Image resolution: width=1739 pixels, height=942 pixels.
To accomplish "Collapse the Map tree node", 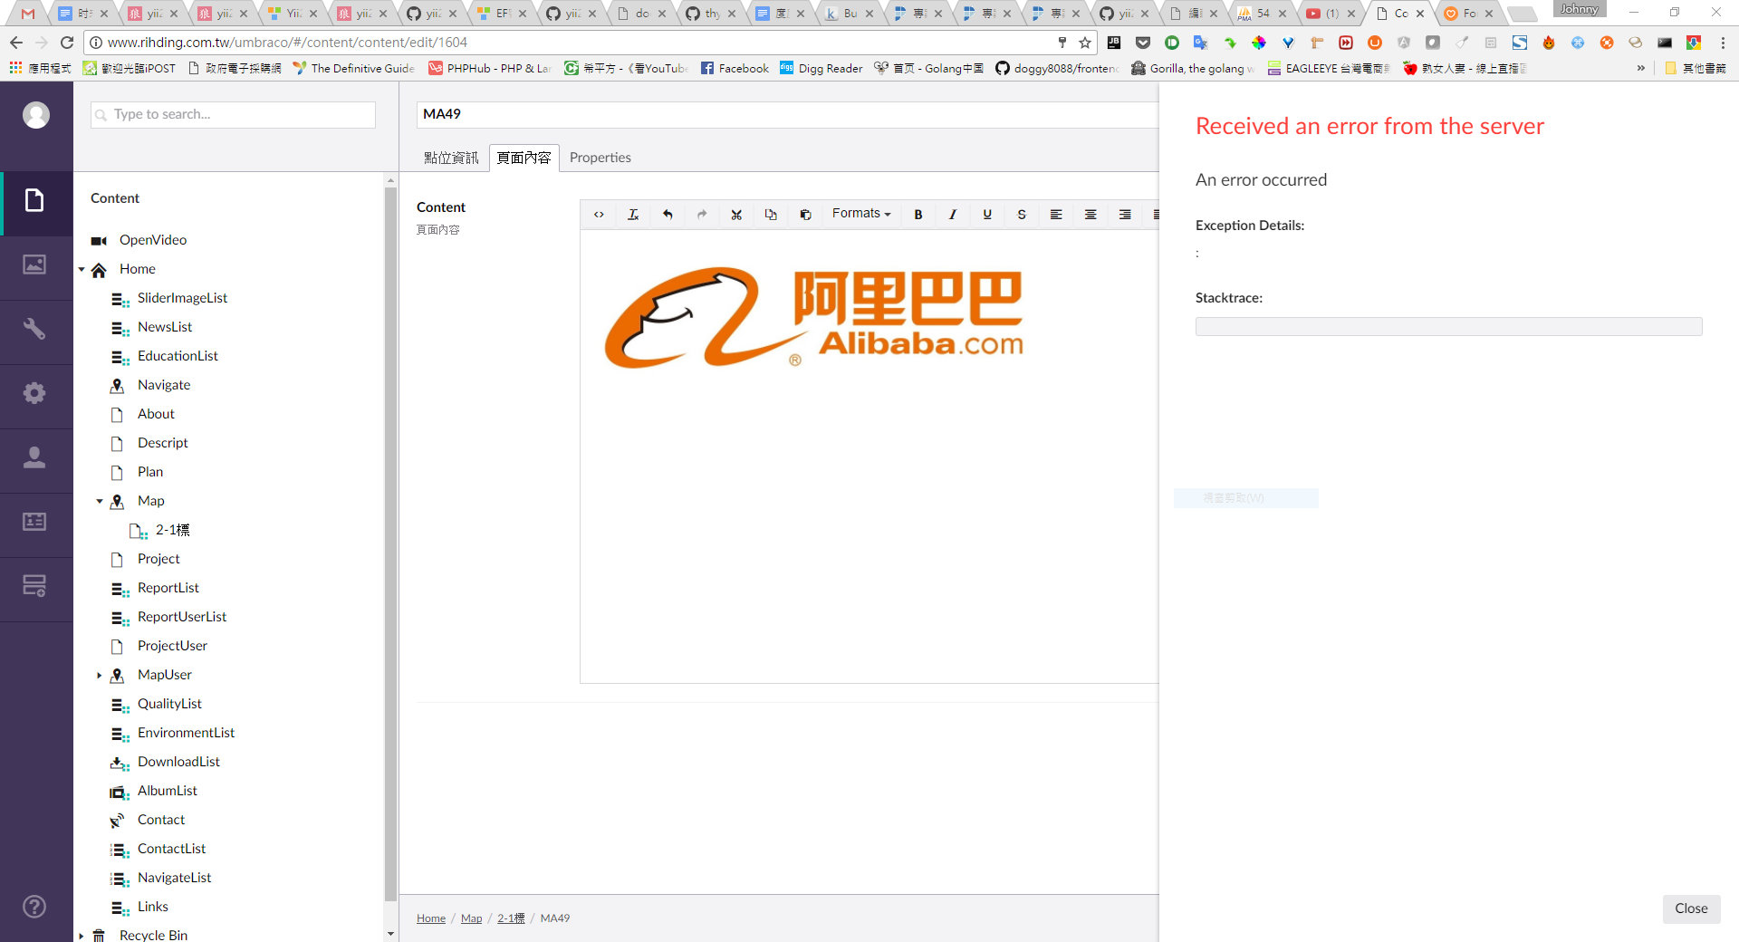I will 100,501.
